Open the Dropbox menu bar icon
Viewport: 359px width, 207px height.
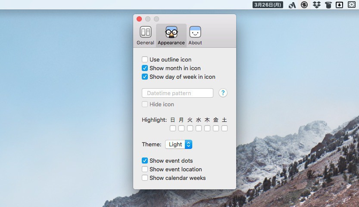tap(317, 5)
